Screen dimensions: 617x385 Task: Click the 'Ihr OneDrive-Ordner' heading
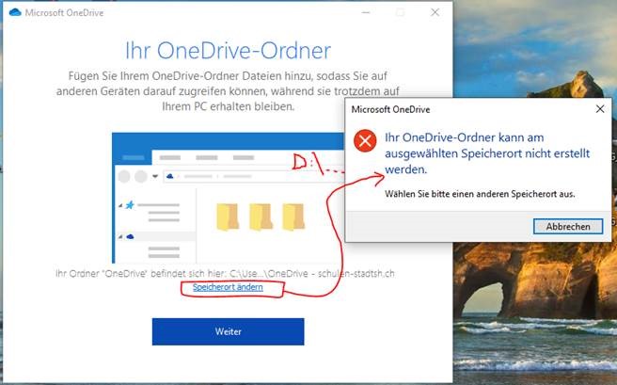228,51
